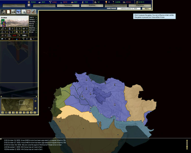The width and height of the screenshot is (191, 153).
Task: Select sixth map mode button under minimap
Action: point(21,112)
